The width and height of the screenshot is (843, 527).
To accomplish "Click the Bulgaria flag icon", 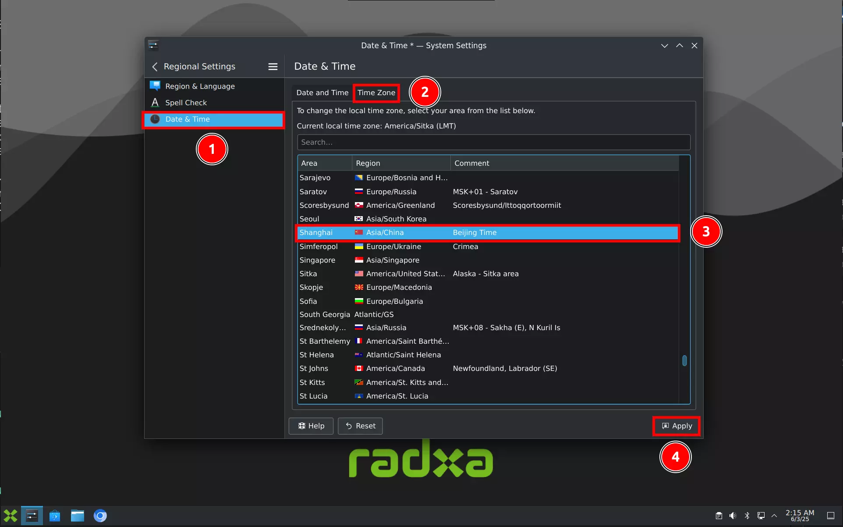I will pyautogui.click(x=359, y=301).
